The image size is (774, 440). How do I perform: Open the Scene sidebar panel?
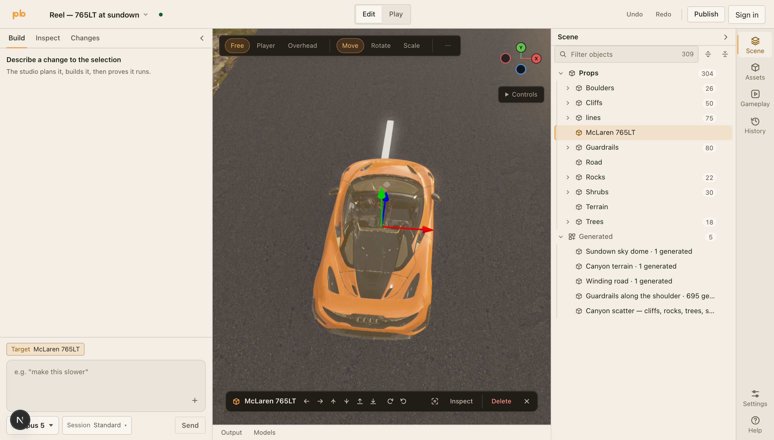[755, 45]
